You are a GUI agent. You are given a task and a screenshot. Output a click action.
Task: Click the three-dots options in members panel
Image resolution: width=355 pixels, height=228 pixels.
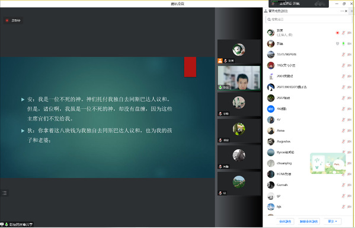tap(342, 11)
